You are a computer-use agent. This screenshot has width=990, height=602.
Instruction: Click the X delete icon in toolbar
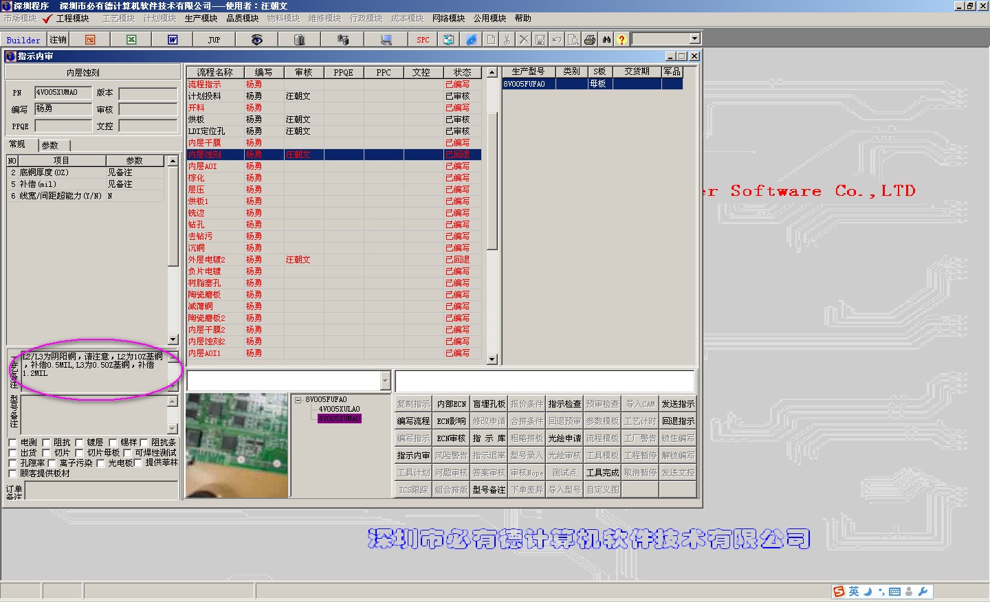524,40
